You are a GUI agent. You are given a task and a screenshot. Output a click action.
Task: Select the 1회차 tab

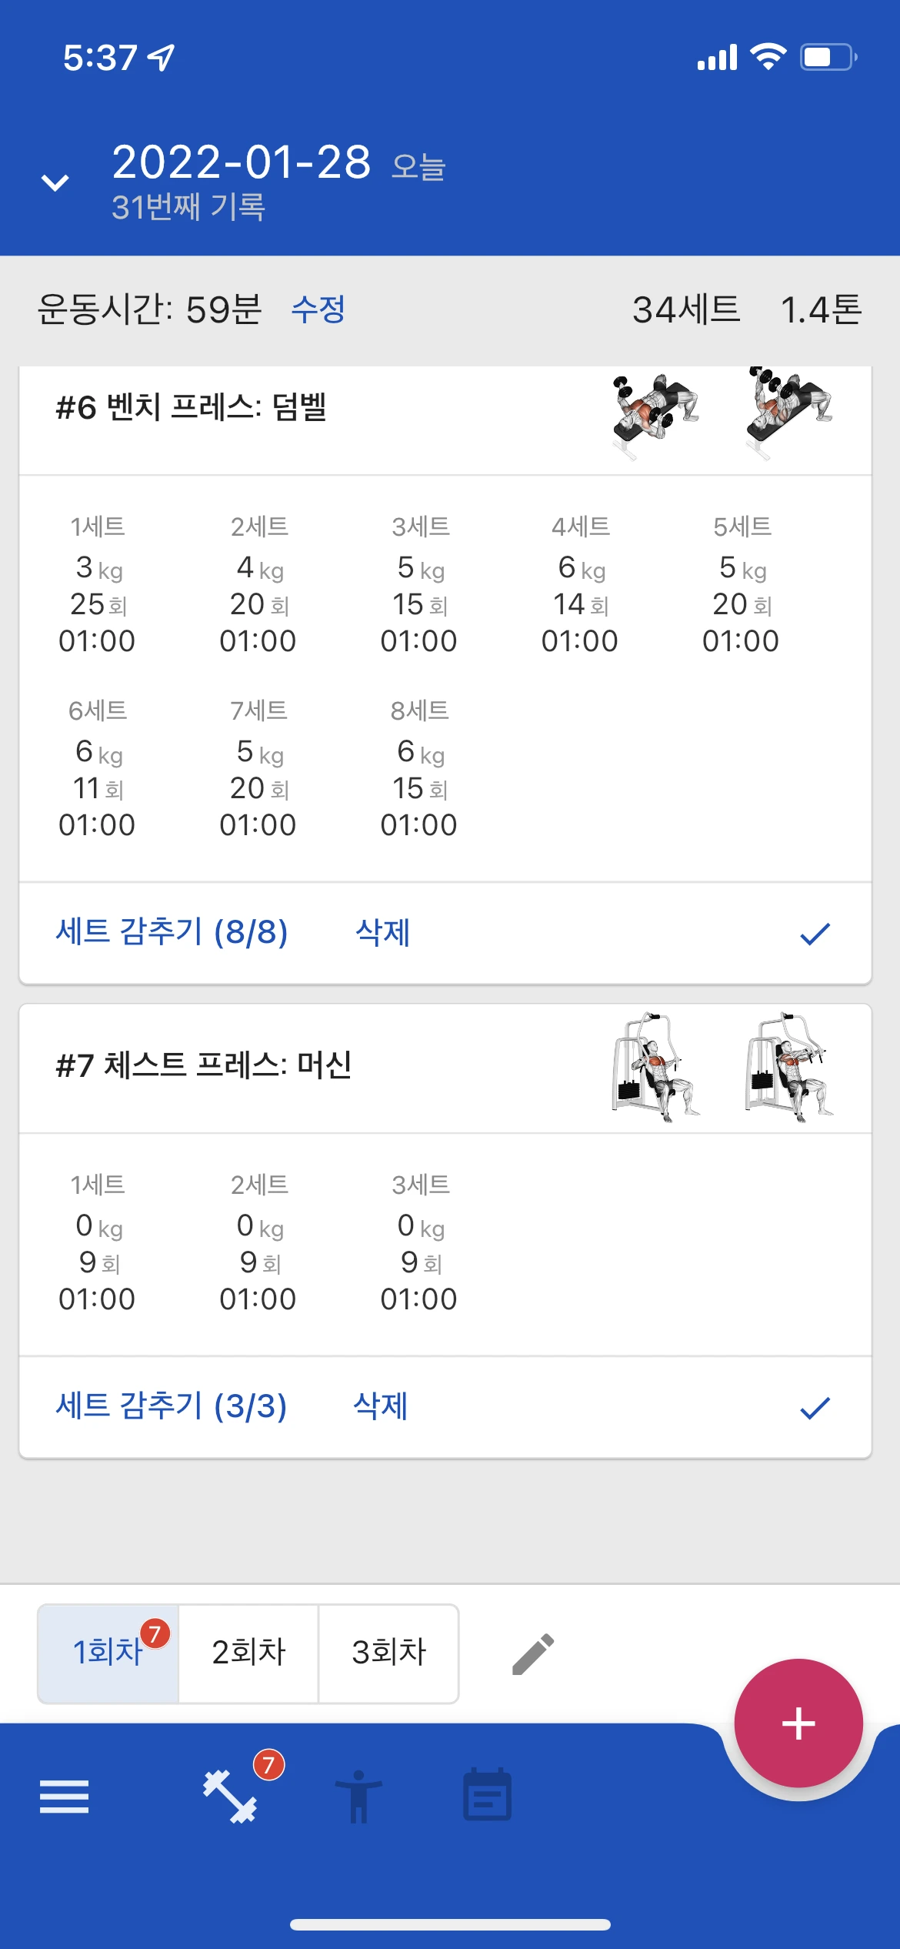108,1653
